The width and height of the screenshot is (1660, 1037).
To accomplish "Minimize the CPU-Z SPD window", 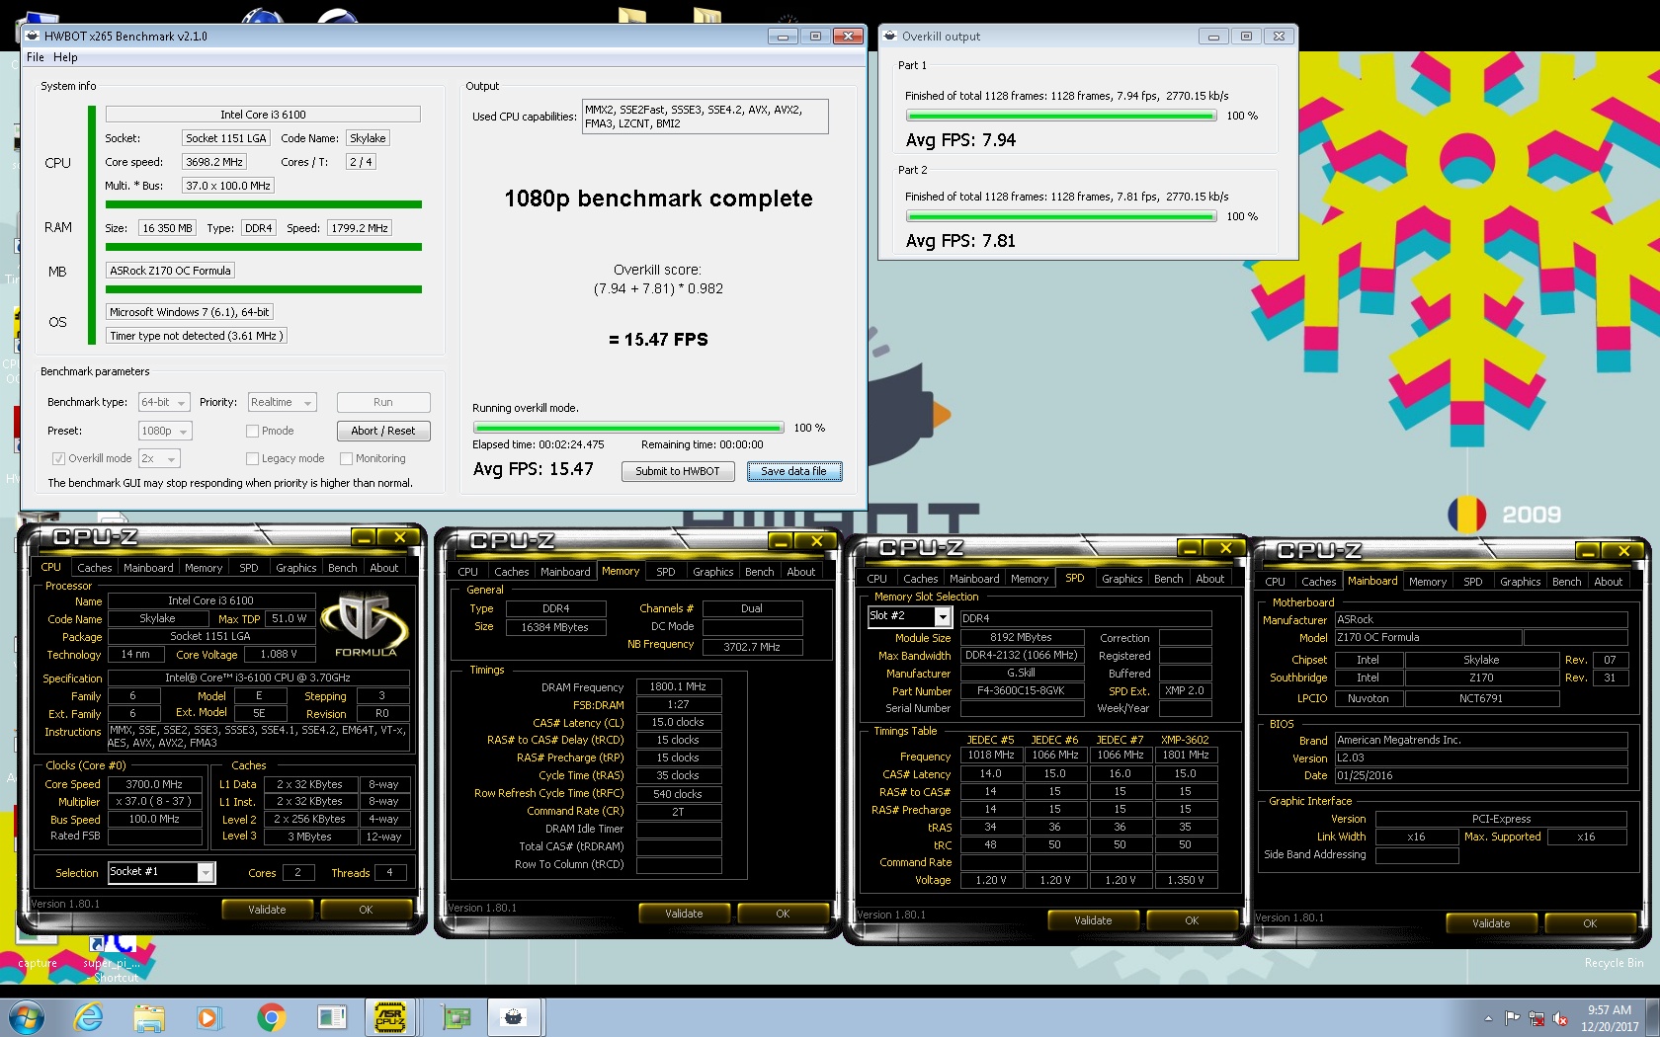I will (1191, 548).
